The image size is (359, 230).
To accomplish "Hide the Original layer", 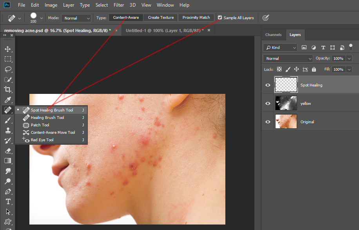I will pyautogui.click(x=268, y=121).
